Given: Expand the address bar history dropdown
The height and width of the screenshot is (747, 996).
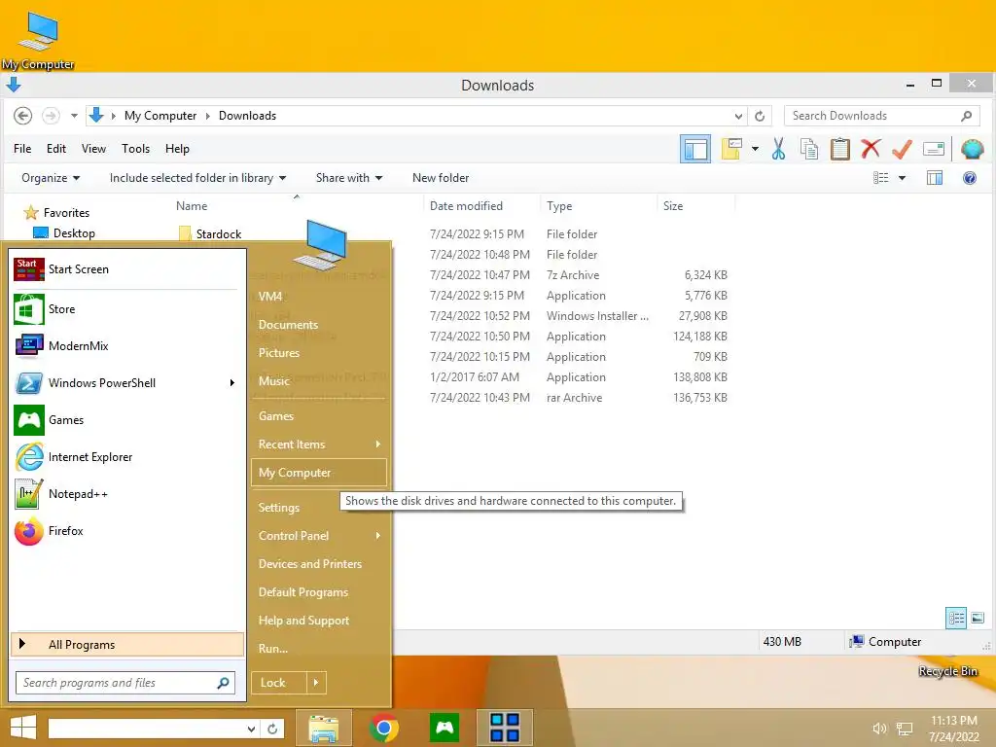Looking at the screenshot, I should [x=738, y=116].
